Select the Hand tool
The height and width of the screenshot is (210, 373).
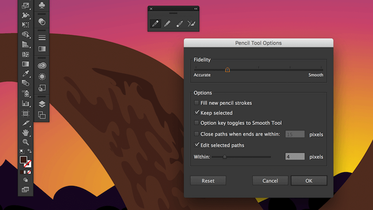coord(25,133)
